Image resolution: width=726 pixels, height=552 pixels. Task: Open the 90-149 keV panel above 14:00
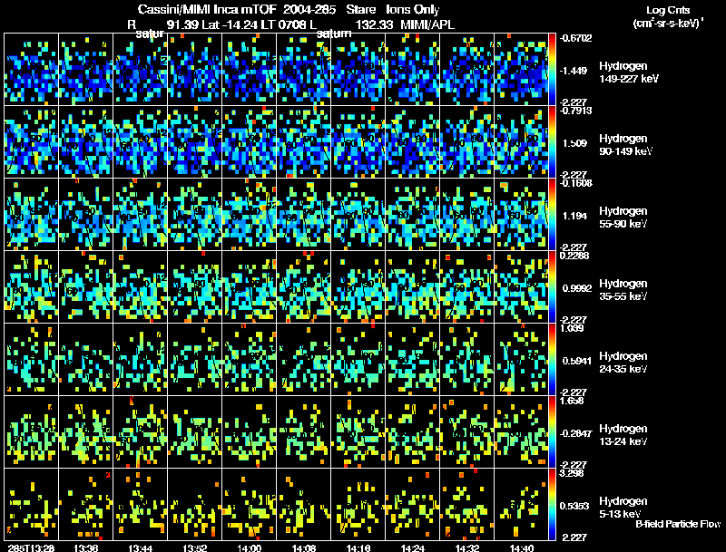(249, 141)
